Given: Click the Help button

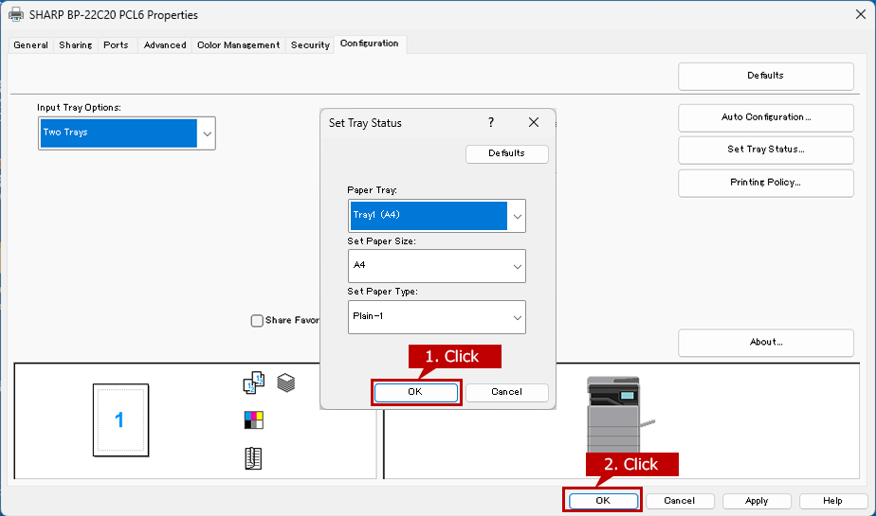Looking at the screenshot, I should (x=832, y=501).
